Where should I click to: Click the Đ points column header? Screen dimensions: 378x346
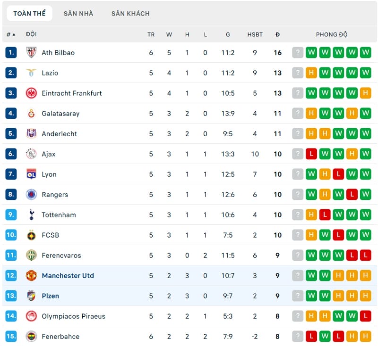tap(278, 34)
